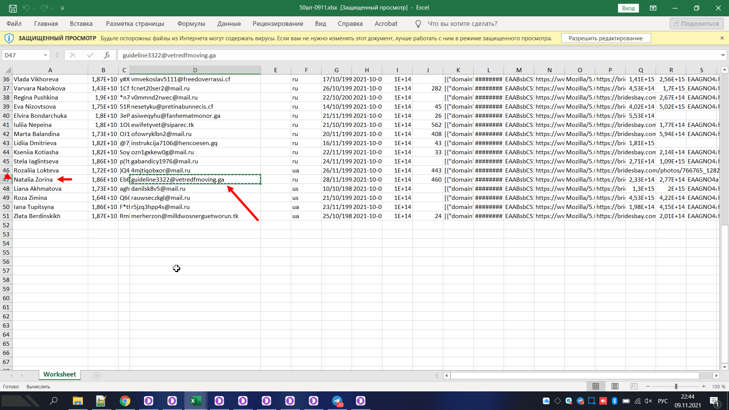Click the Undo arrow icon

click(x=26, y=8)
